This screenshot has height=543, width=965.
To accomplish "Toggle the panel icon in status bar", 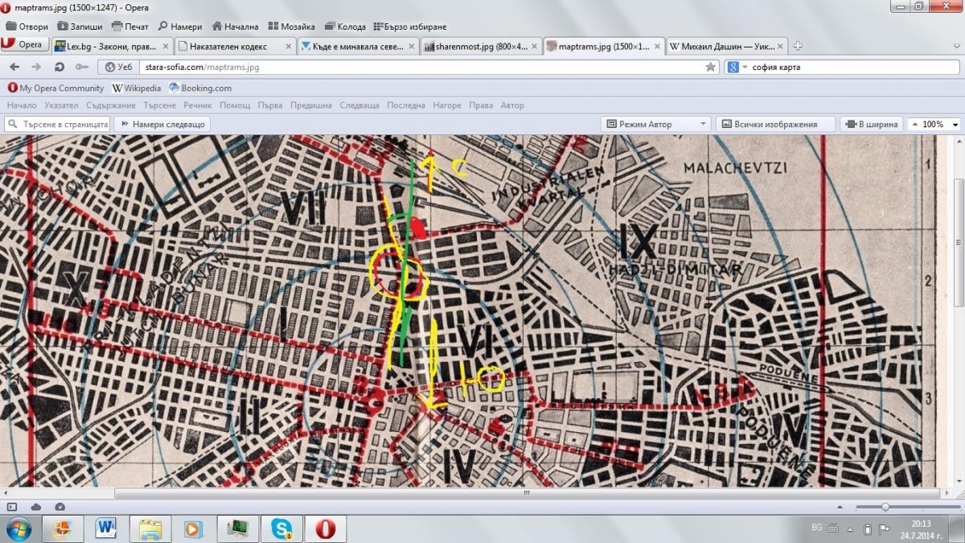I will [x=12, y=507].
